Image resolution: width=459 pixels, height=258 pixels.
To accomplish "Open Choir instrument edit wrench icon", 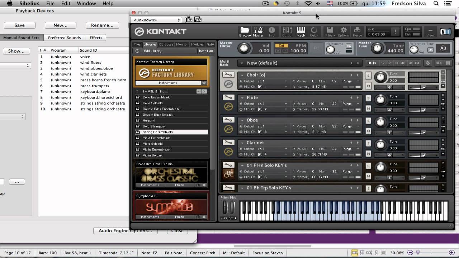I will [x=228, y=75].
